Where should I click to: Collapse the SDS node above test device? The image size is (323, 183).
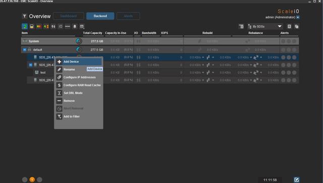click(30, 65)
